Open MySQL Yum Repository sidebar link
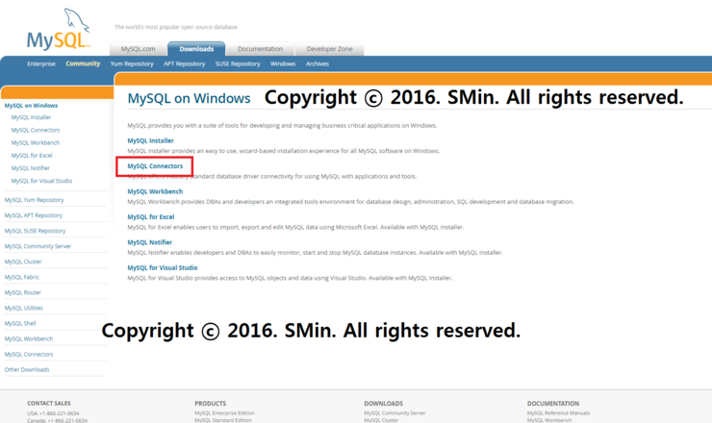712x423 pixels. [x=34, y=200]
